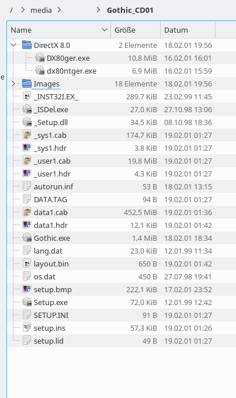The height and width of the screenshot is (398, 236).
Task: Select the file name setup.ins
Action: [50, 328]
